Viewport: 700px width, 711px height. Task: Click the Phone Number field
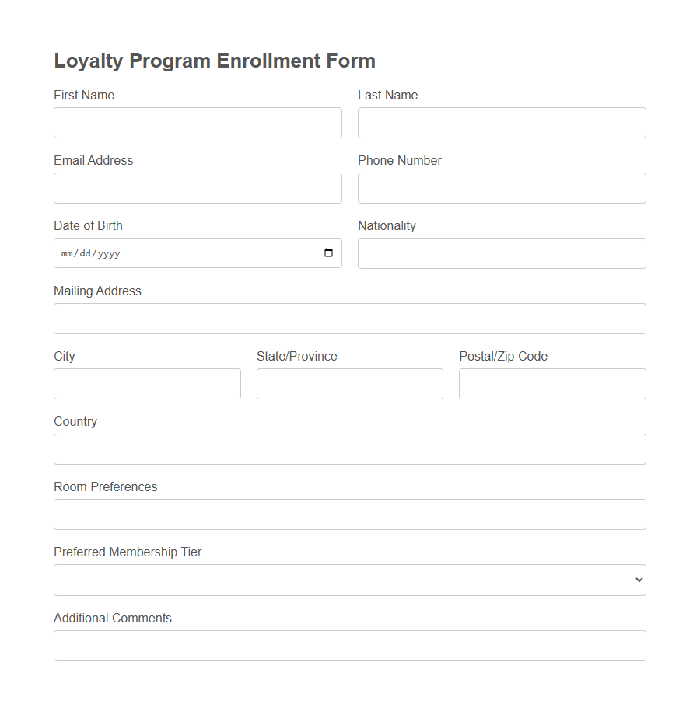coord(502,188)
